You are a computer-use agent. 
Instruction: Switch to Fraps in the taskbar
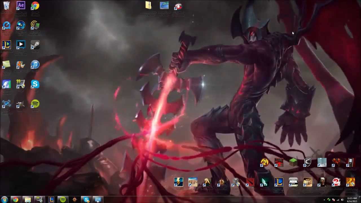(39, 200)
